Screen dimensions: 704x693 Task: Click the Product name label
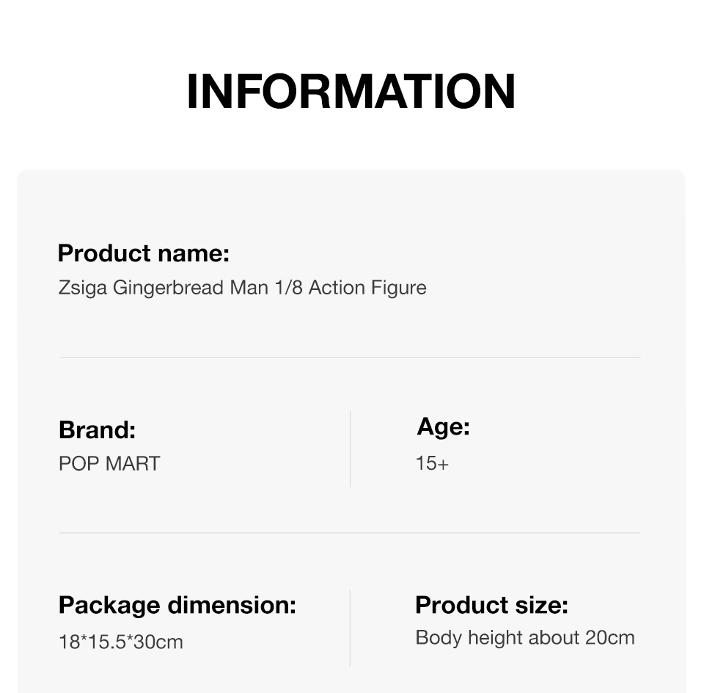(x=144, y=253)
